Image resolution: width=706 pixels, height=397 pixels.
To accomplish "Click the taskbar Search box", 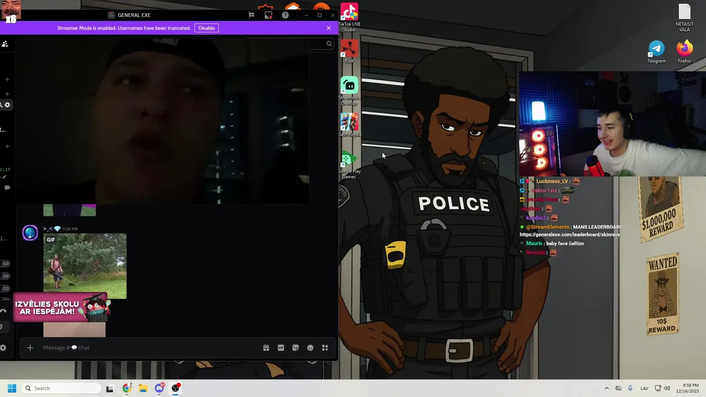I will coord(61,388).
